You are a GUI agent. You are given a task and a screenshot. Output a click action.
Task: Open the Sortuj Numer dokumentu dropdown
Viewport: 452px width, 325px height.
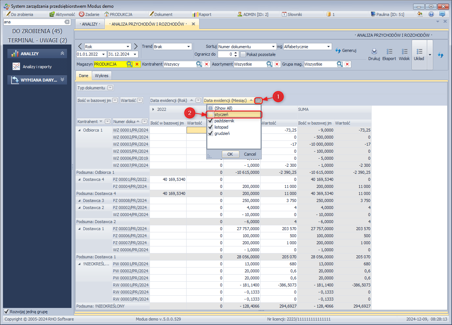coord(274,47)
